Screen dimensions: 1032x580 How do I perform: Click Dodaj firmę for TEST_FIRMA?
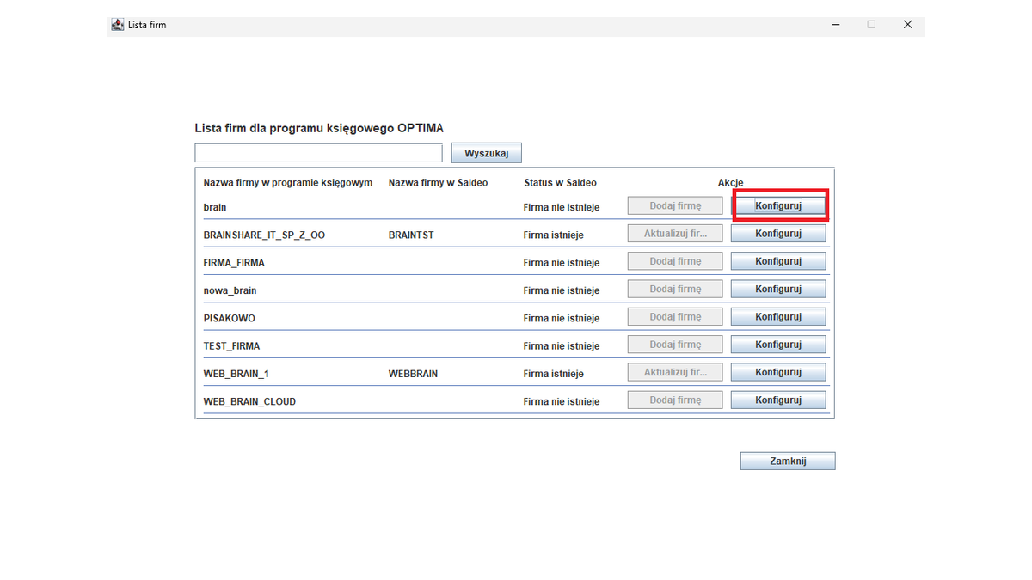pyautogui.click(x=675, y=345)
